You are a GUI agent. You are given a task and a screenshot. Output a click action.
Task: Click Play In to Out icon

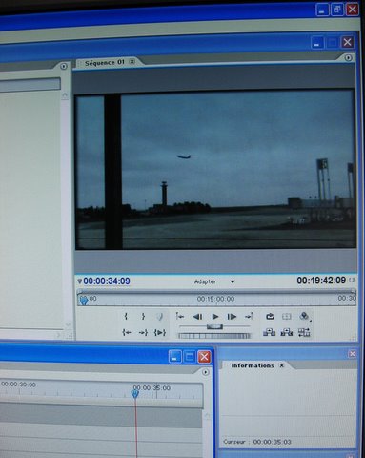point(160,332)
